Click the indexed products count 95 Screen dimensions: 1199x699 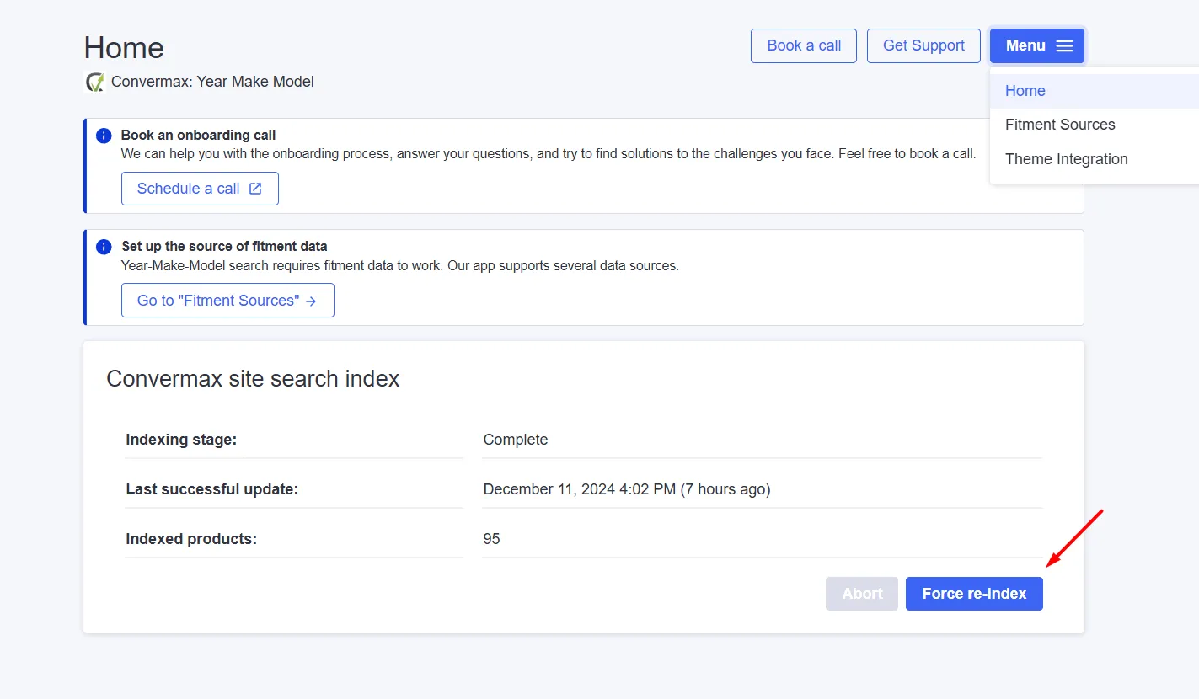coord(491,539)
